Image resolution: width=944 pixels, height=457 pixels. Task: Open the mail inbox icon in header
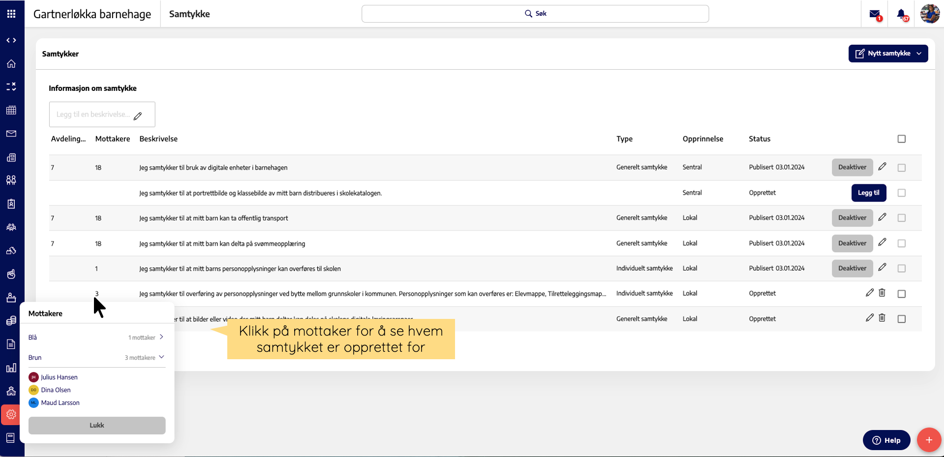point(875,14)
